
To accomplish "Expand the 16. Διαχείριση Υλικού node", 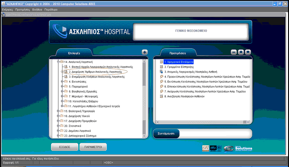I will pyautogui.click(x=58, y=116).
